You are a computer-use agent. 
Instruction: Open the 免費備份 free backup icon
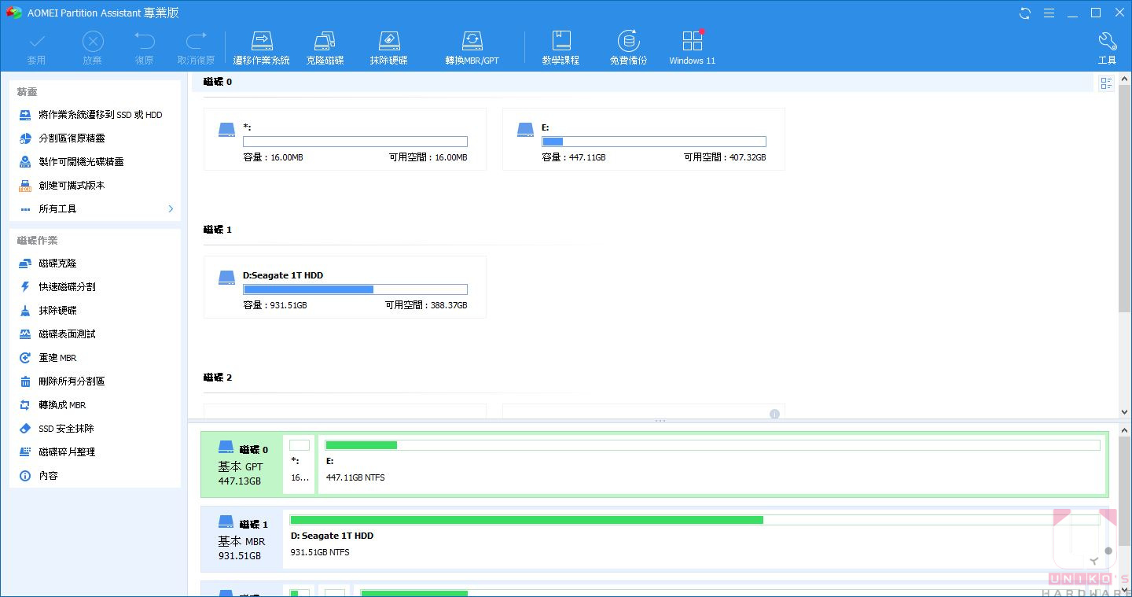click(x=628, y=48)
